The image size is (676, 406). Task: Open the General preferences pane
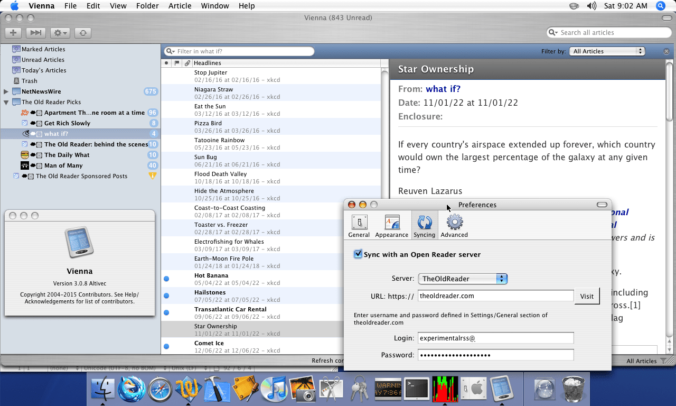coord(359,226)
